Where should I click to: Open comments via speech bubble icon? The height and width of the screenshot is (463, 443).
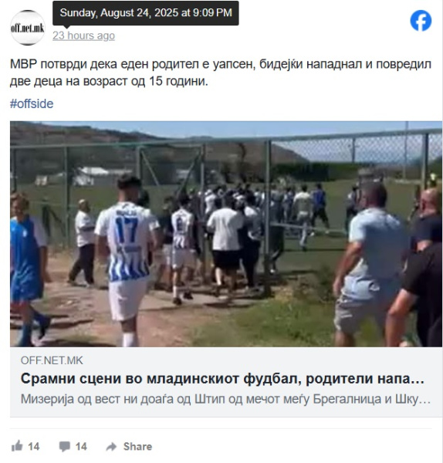click(x=64, y=447)
